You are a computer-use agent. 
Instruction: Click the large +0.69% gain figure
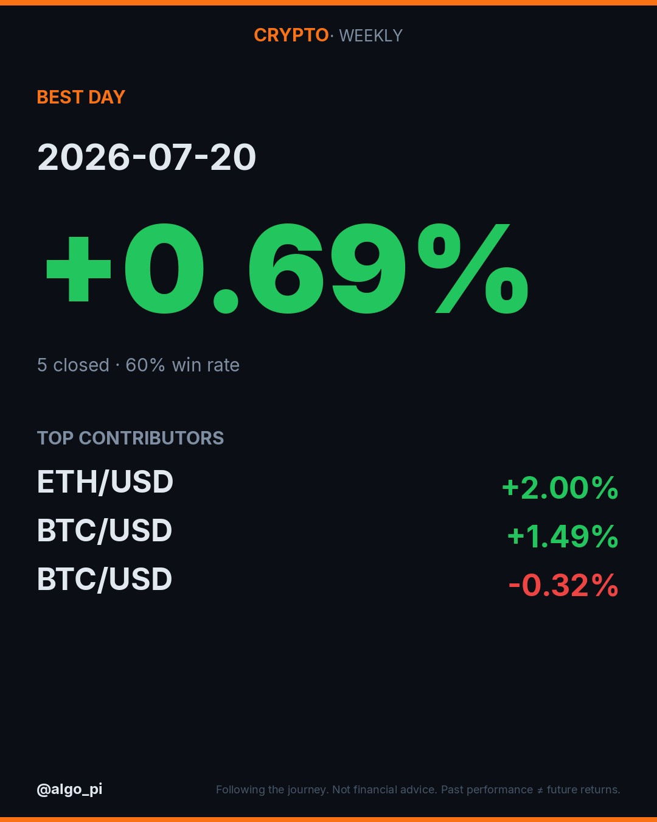click(287, 268)
